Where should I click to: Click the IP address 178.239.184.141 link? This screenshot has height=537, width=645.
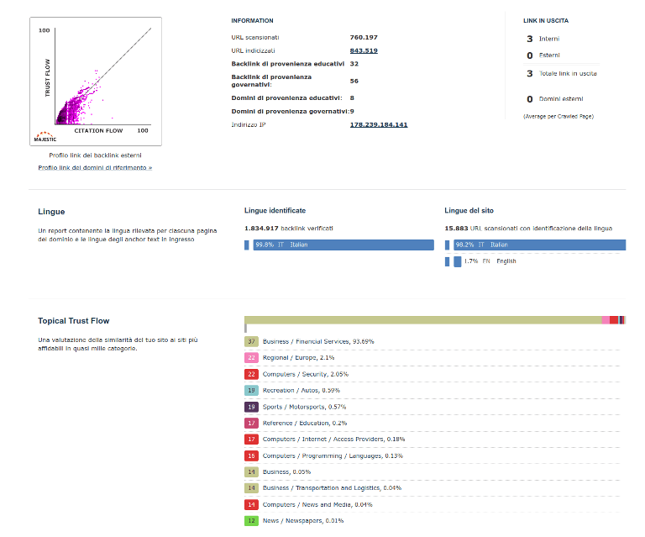click(378, 124)
